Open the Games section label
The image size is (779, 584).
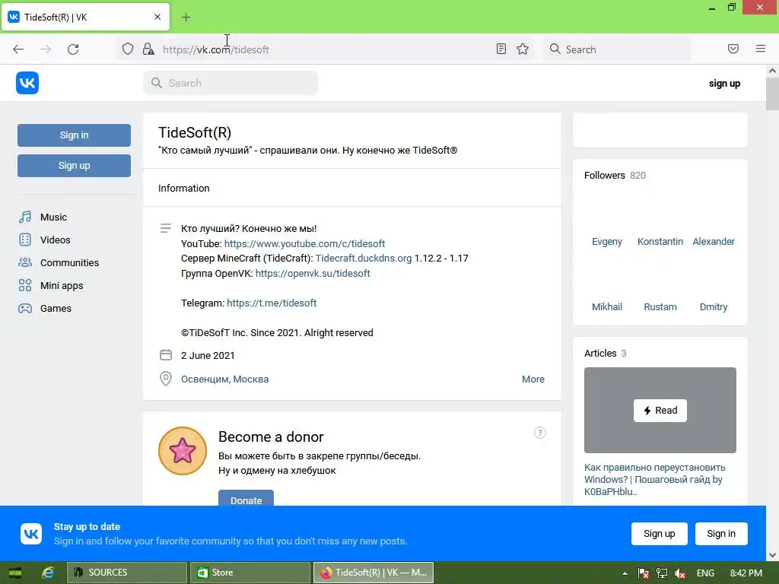pyautogui.click(x=56, y=309)
